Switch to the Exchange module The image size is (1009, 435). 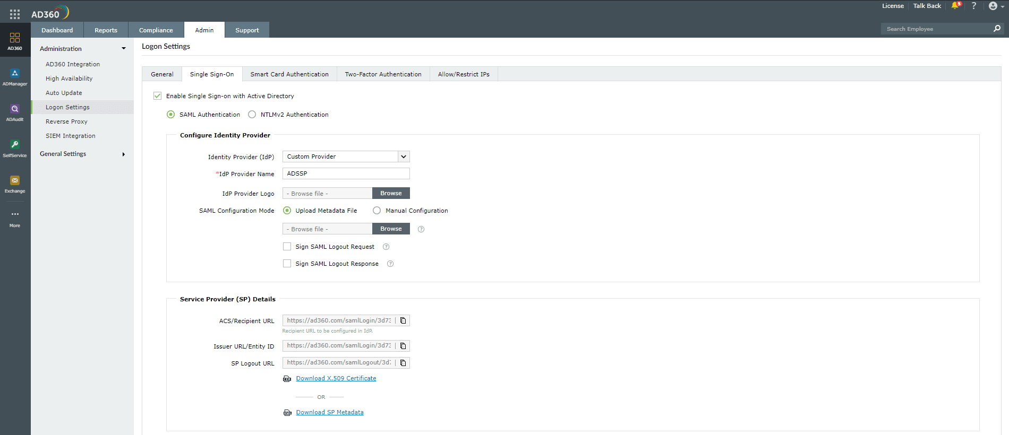(15, 184)
